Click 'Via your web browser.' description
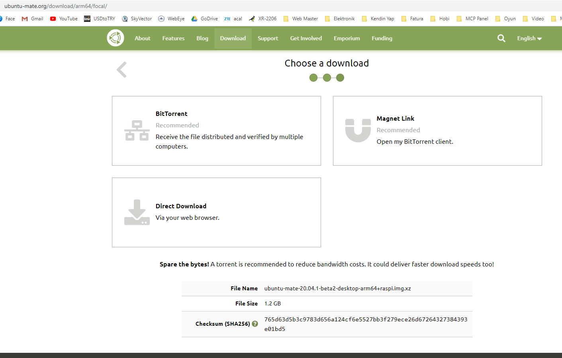This screenshot has width=562, height=358. [188, 217]
